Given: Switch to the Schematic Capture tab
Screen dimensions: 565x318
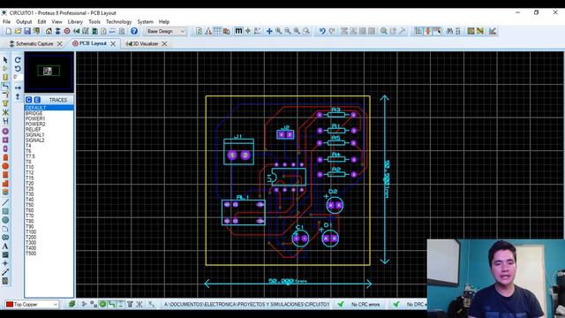Looking at the screenshot, I should (x=34, y=43).
